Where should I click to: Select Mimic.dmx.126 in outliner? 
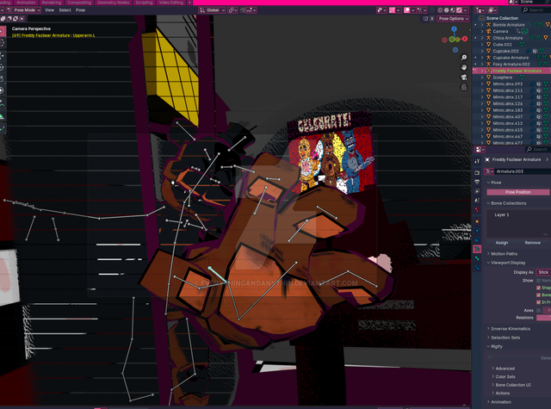(x=507, y=103)
